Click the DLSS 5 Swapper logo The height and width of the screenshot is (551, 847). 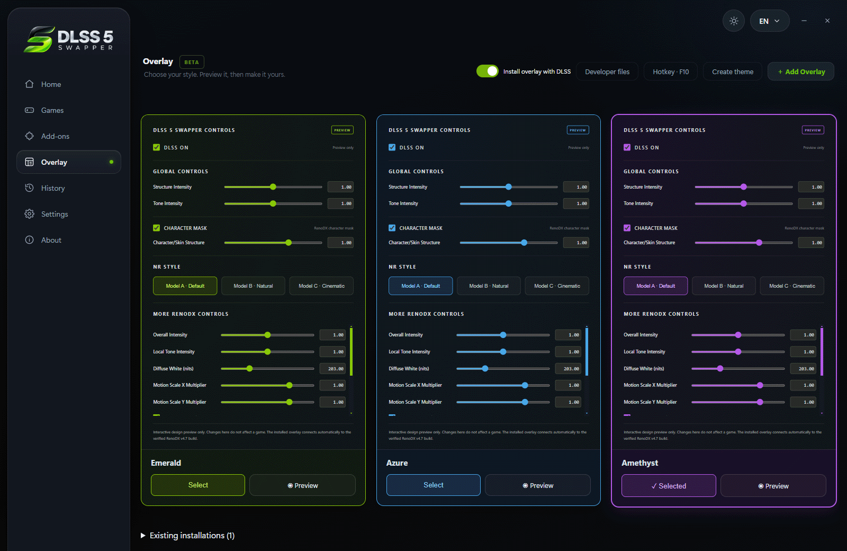(x=69, y=39)
